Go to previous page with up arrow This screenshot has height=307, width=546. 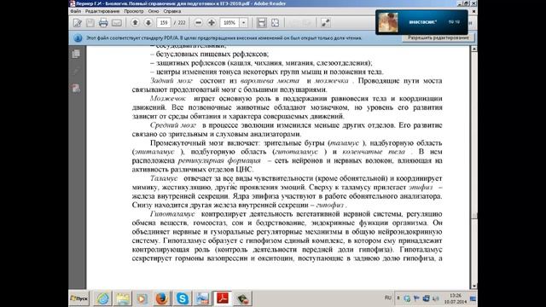pyautogui.click(x=135, y=23)
